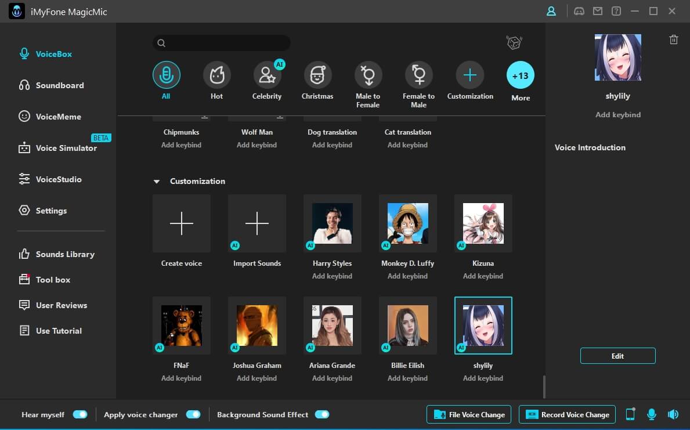Image resolution: width=690 pixels, height=430 pixels.
Task: Add keybind for FNaF voice
Action: [x=181, y=378]
